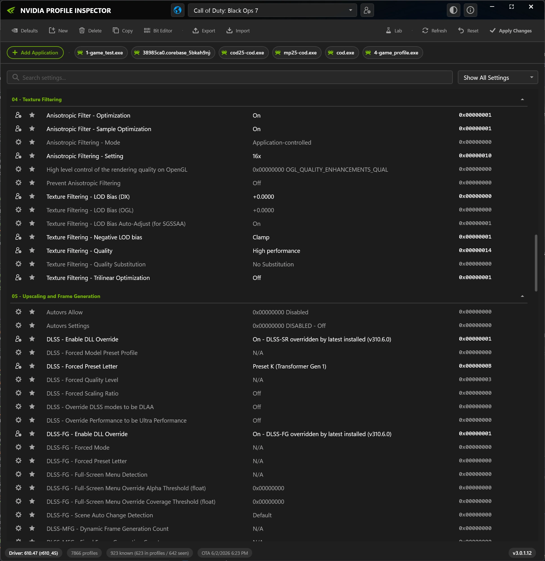The height and width of the screenshot is (561, 545).
Task: Restore Defaults from the toolbar
Action: 25,31
